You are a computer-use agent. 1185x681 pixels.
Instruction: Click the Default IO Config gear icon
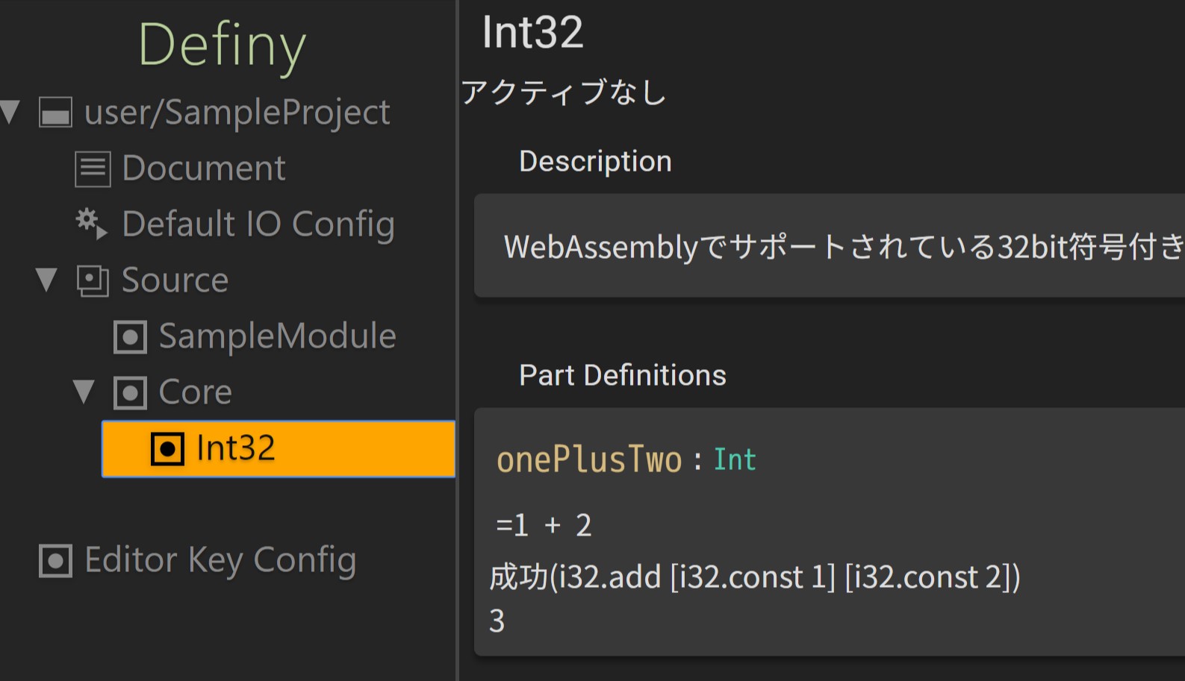(x=91, y=224)
